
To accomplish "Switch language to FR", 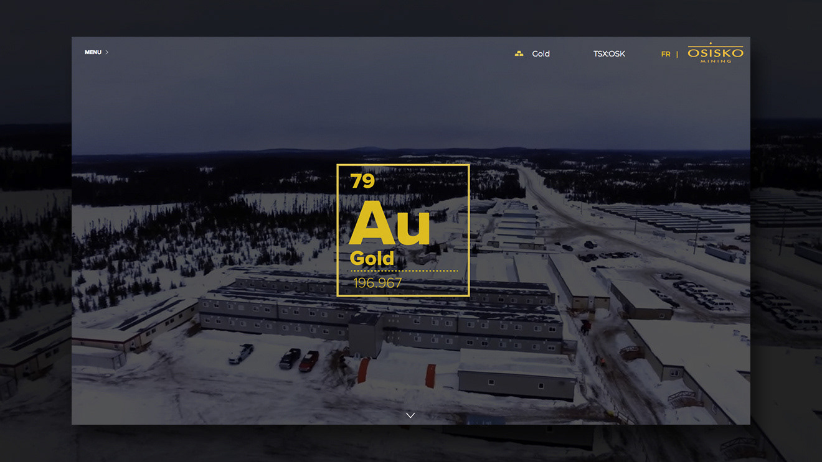I will (x=666, y=54).
